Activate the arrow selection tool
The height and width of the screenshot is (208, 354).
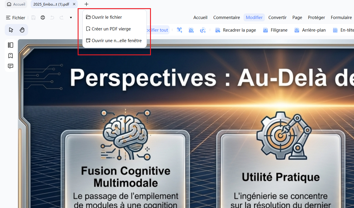(x=11, y=30)
